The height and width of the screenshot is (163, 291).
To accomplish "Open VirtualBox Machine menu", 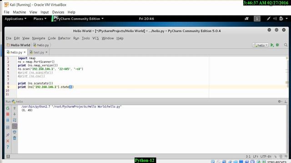I will pyautogui.click(x=19, y=12).
